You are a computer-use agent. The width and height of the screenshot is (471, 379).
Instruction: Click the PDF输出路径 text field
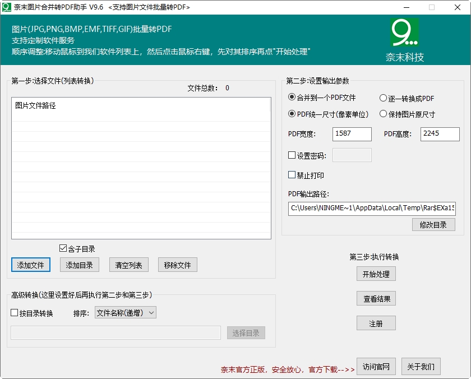pyautogui.click(x=372, y=209)
